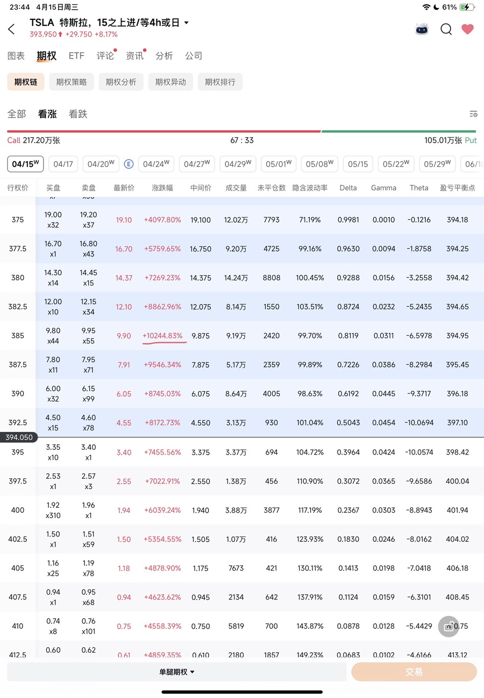
Task: Switch to the 资讯 tab
Action: pos(134,55)
